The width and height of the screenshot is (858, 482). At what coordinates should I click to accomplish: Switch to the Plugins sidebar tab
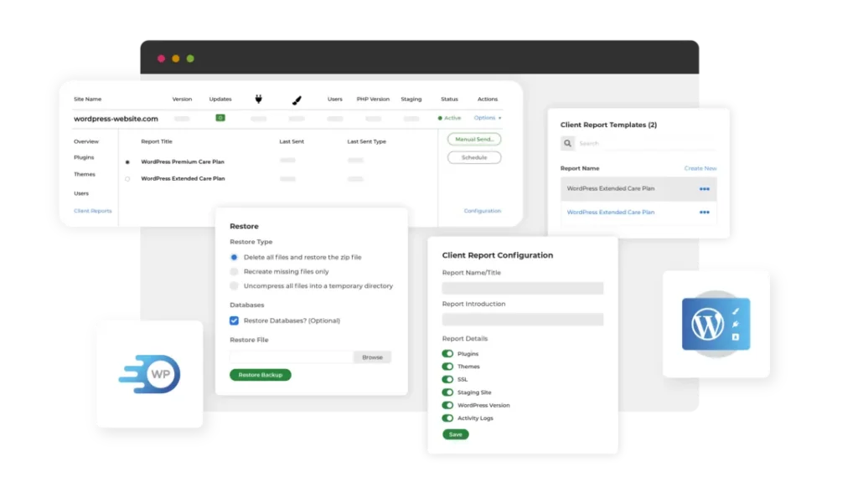84,157
